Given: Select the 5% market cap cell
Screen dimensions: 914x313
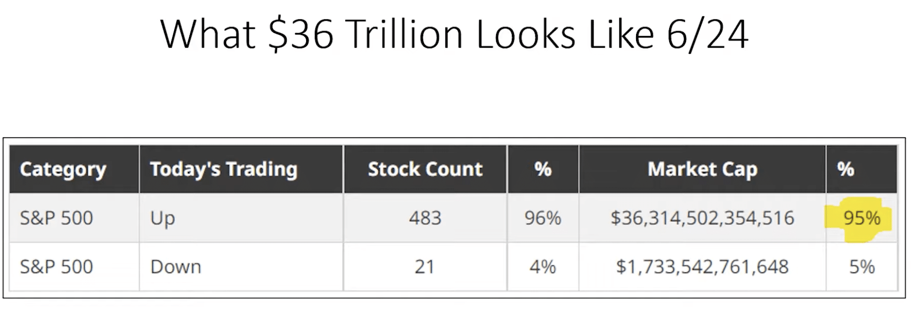Looking at the screenshot, I should coord(862,267).
